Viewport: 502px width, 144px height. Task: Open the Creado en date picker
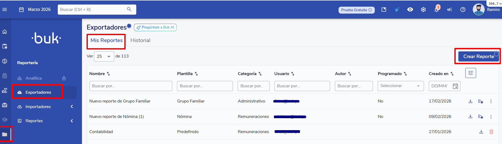point(455,86)
